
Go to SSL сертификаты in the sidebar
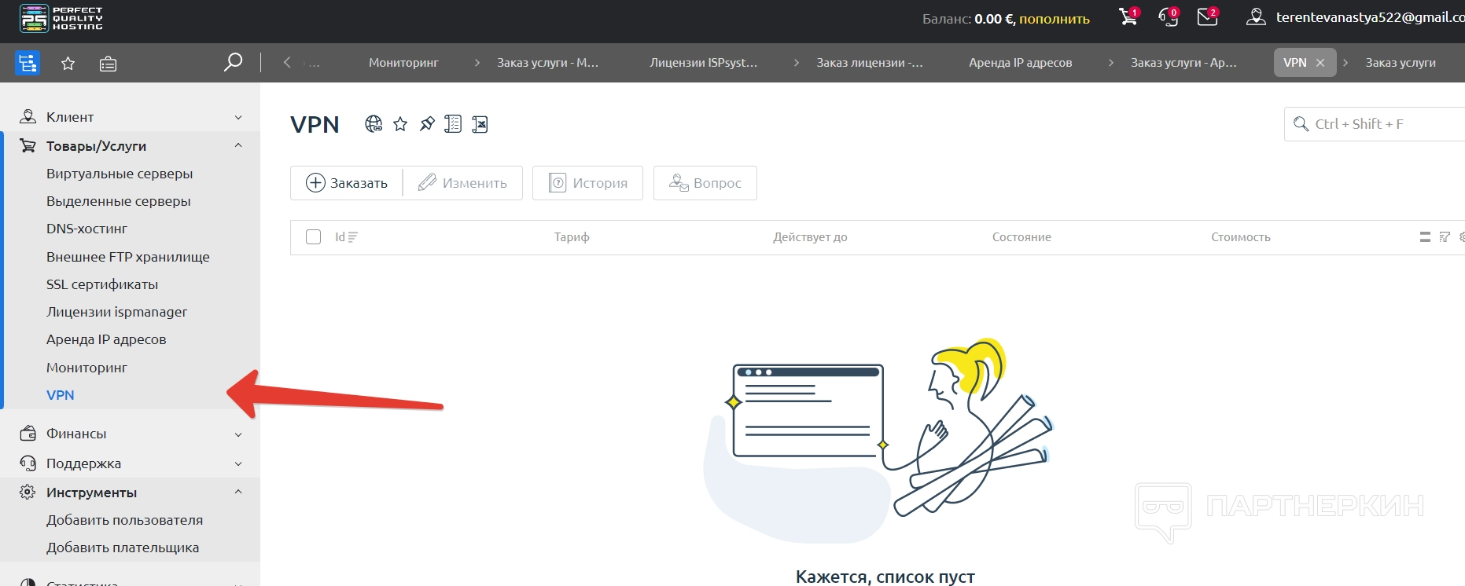102,284
